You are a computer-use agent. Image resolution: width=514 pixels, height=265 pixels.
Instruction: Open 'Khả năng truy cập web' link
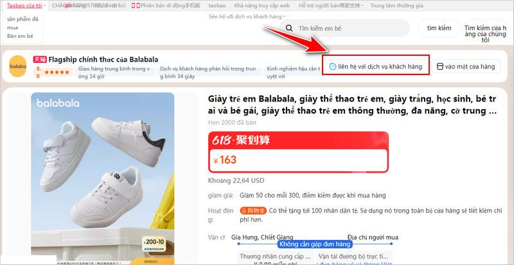click(262, 6)
